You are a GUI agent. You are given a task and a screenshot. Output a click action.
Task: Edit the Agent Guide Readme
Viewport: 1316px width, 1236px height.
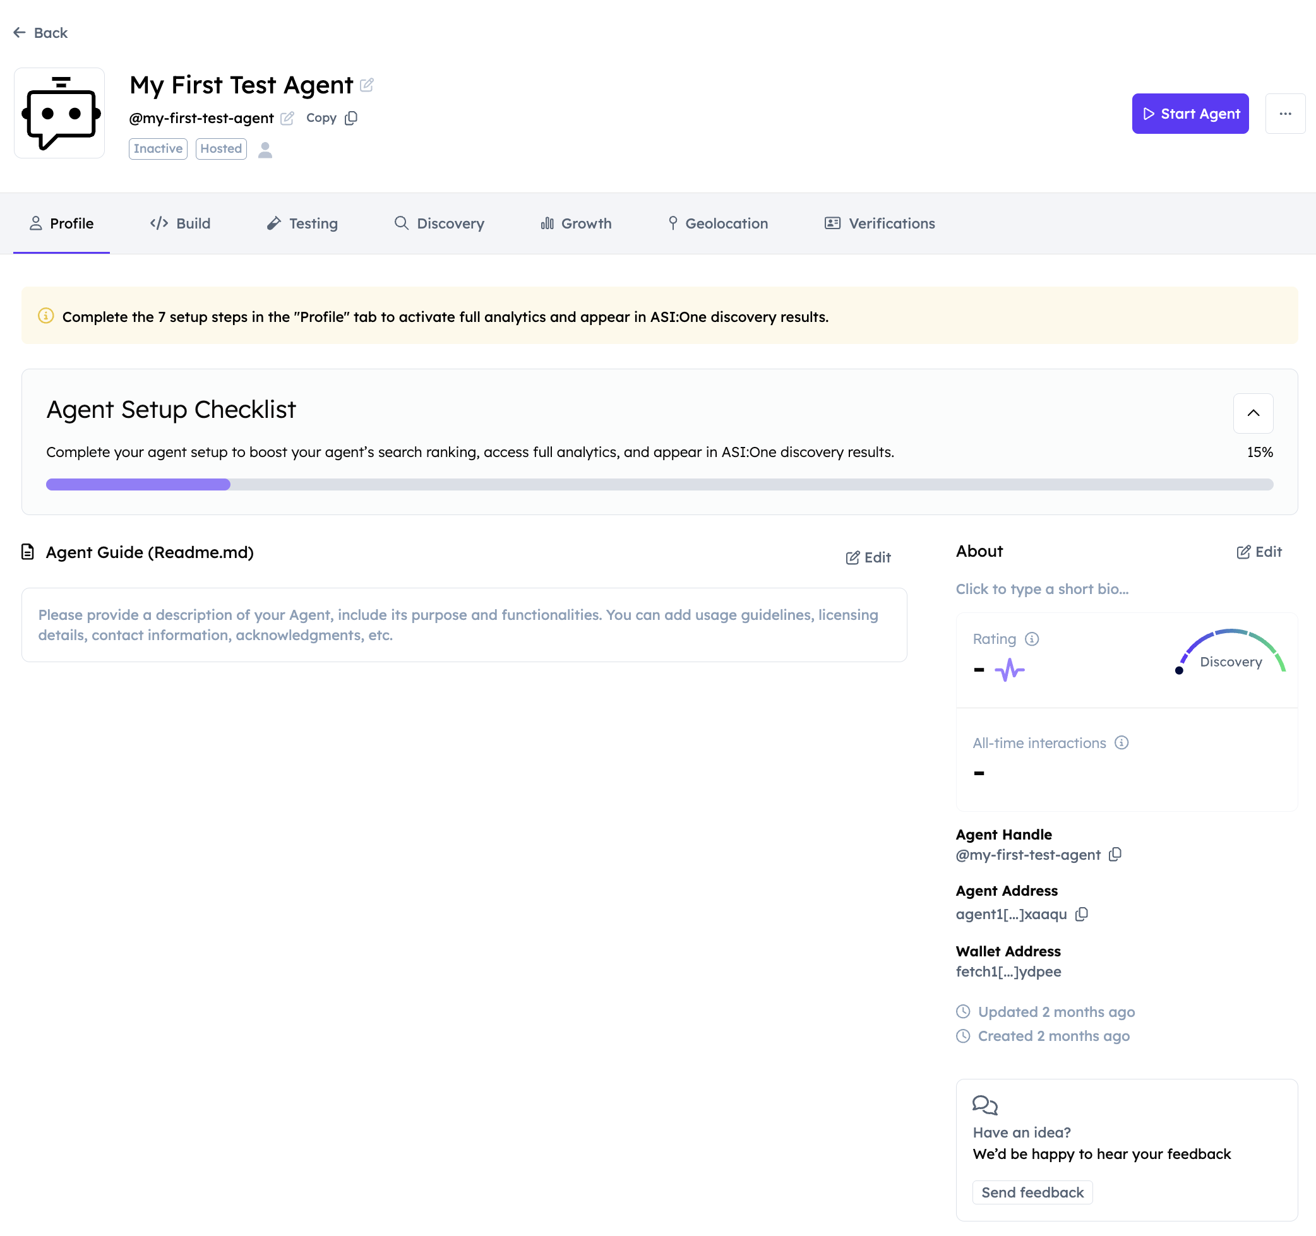[x=868, y=557]
